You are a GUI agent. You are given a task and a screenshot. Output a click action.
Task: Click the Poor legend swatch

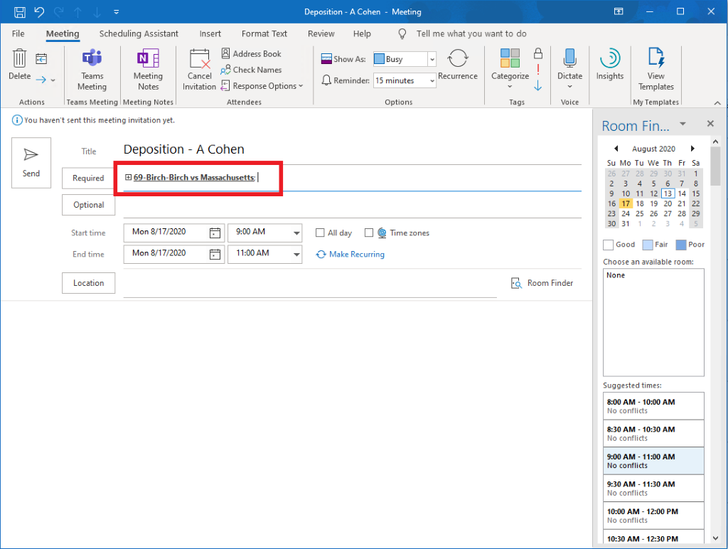680,245
